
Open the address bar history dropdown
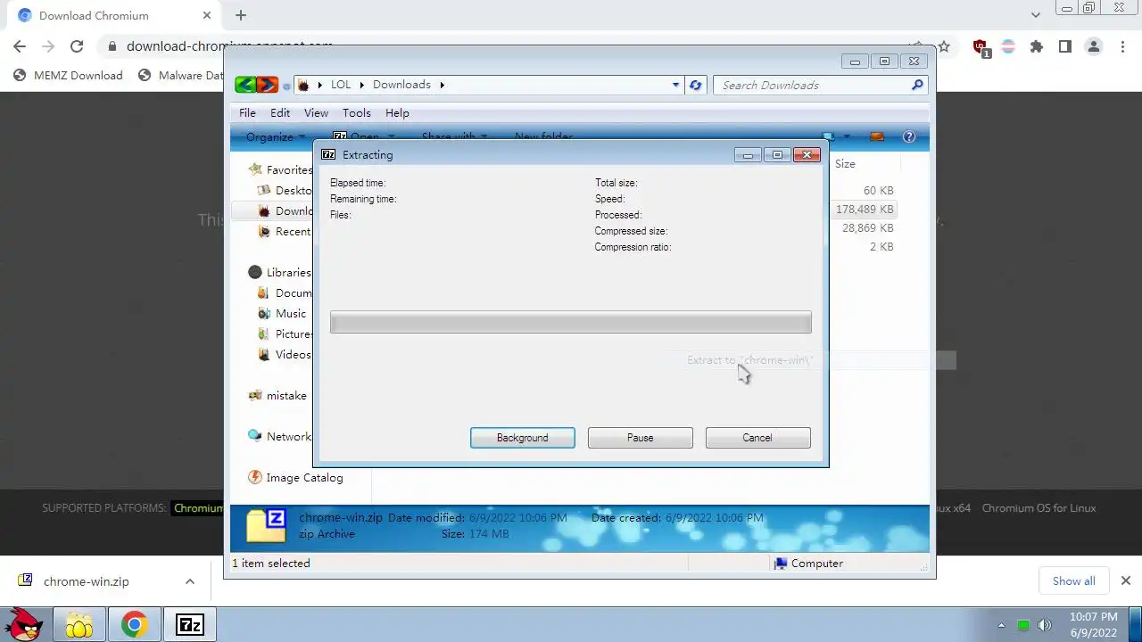tap(675, 85)
